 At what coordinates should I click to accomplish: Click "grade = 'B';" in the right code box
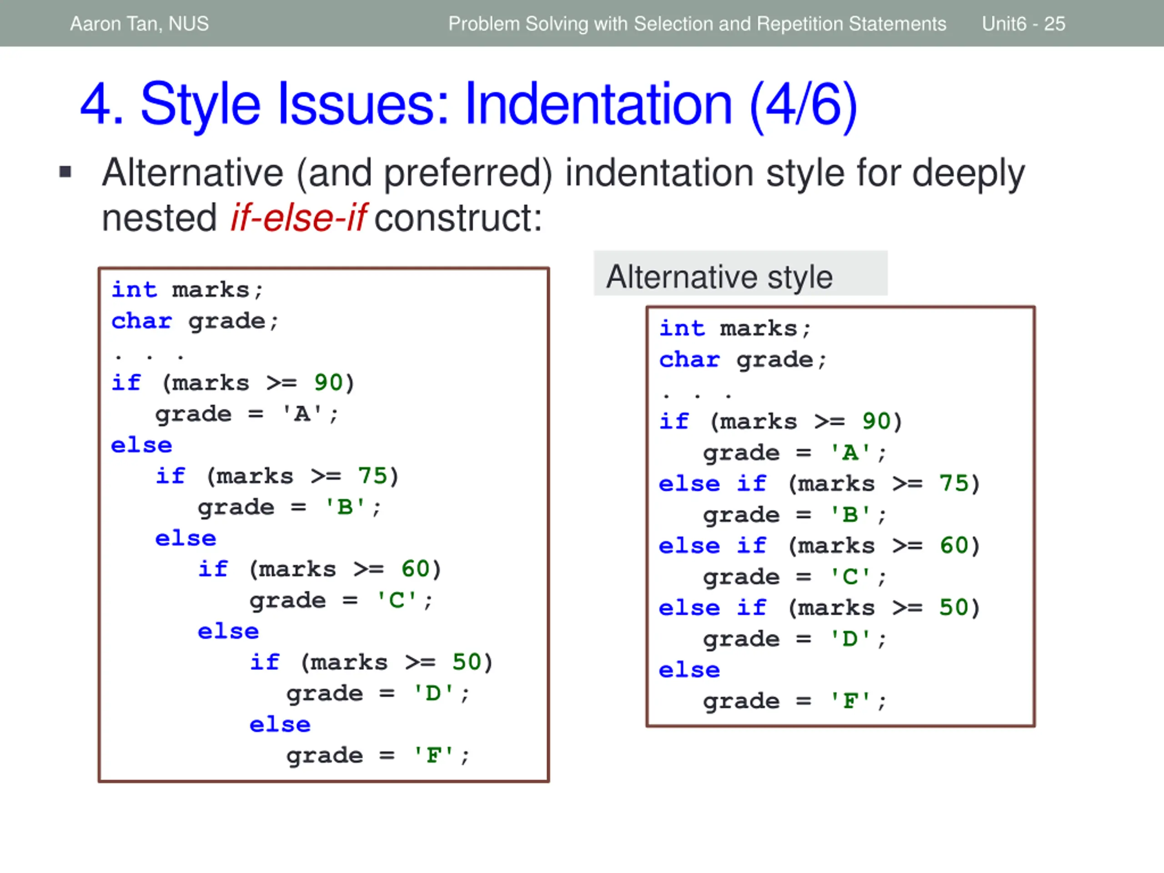click(795, 515)
